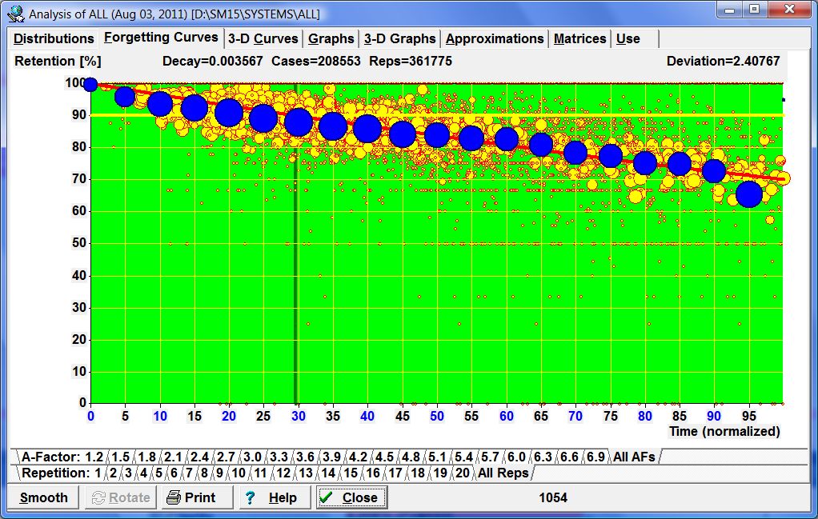
Task: Click the question mark Help icon
Action: coord(250,497)
